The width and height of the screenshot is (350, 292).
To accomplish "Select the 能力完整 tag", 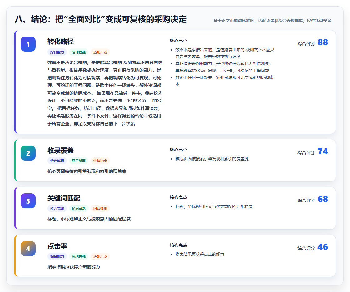I will tap(57, 209).
